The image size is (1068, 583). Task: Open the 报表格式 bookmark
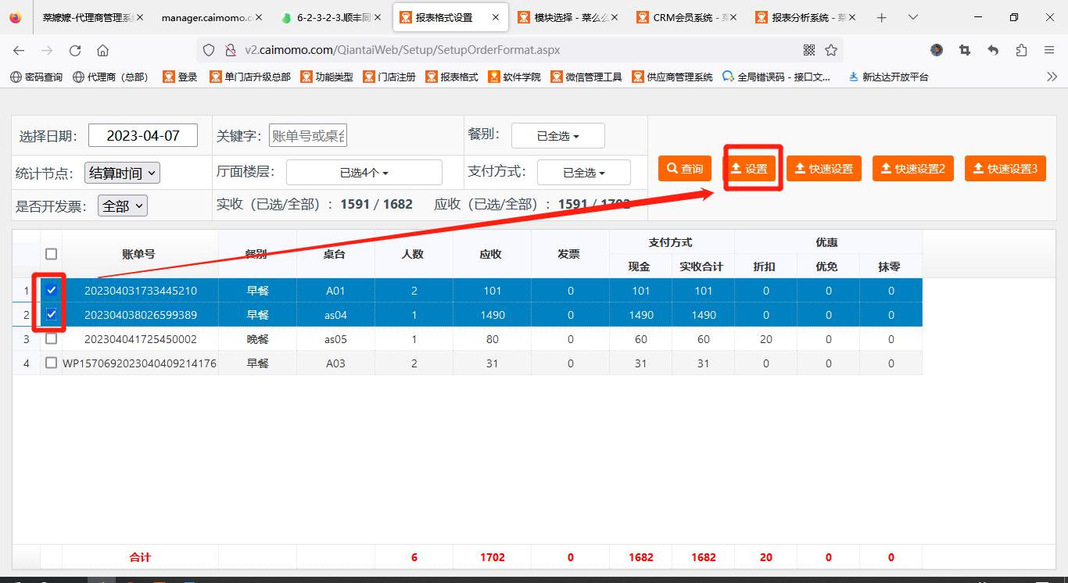(452, 77)
